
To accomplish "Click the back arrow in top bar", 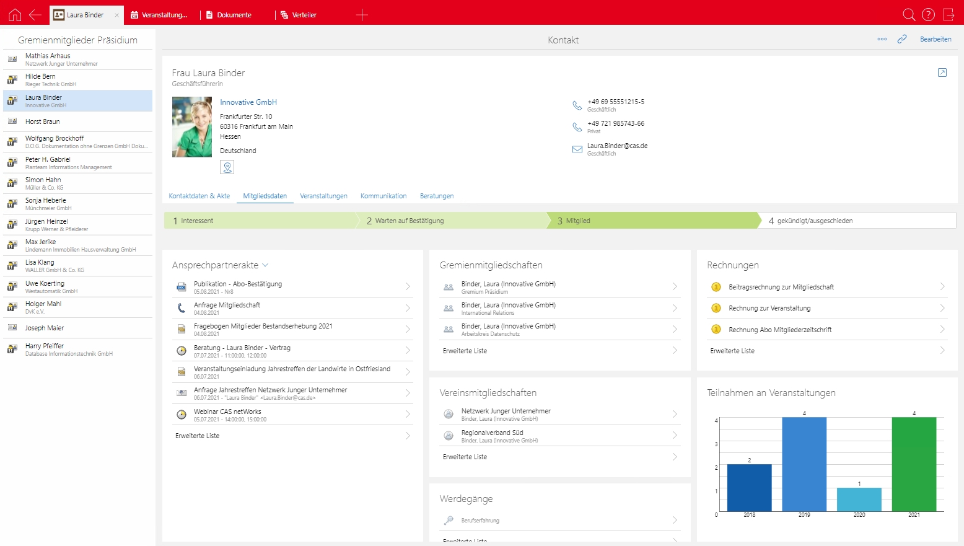I will [35, 15].
